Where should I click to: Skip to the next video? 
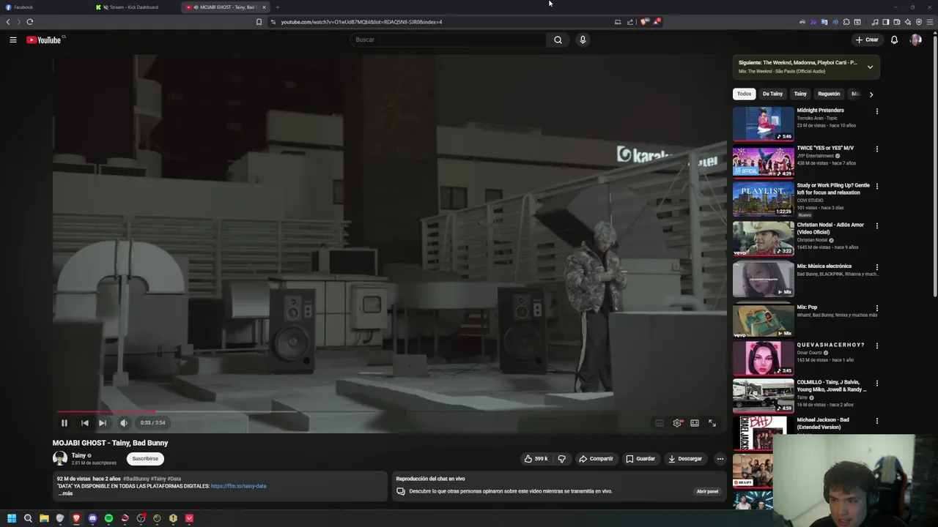[103, 422]
